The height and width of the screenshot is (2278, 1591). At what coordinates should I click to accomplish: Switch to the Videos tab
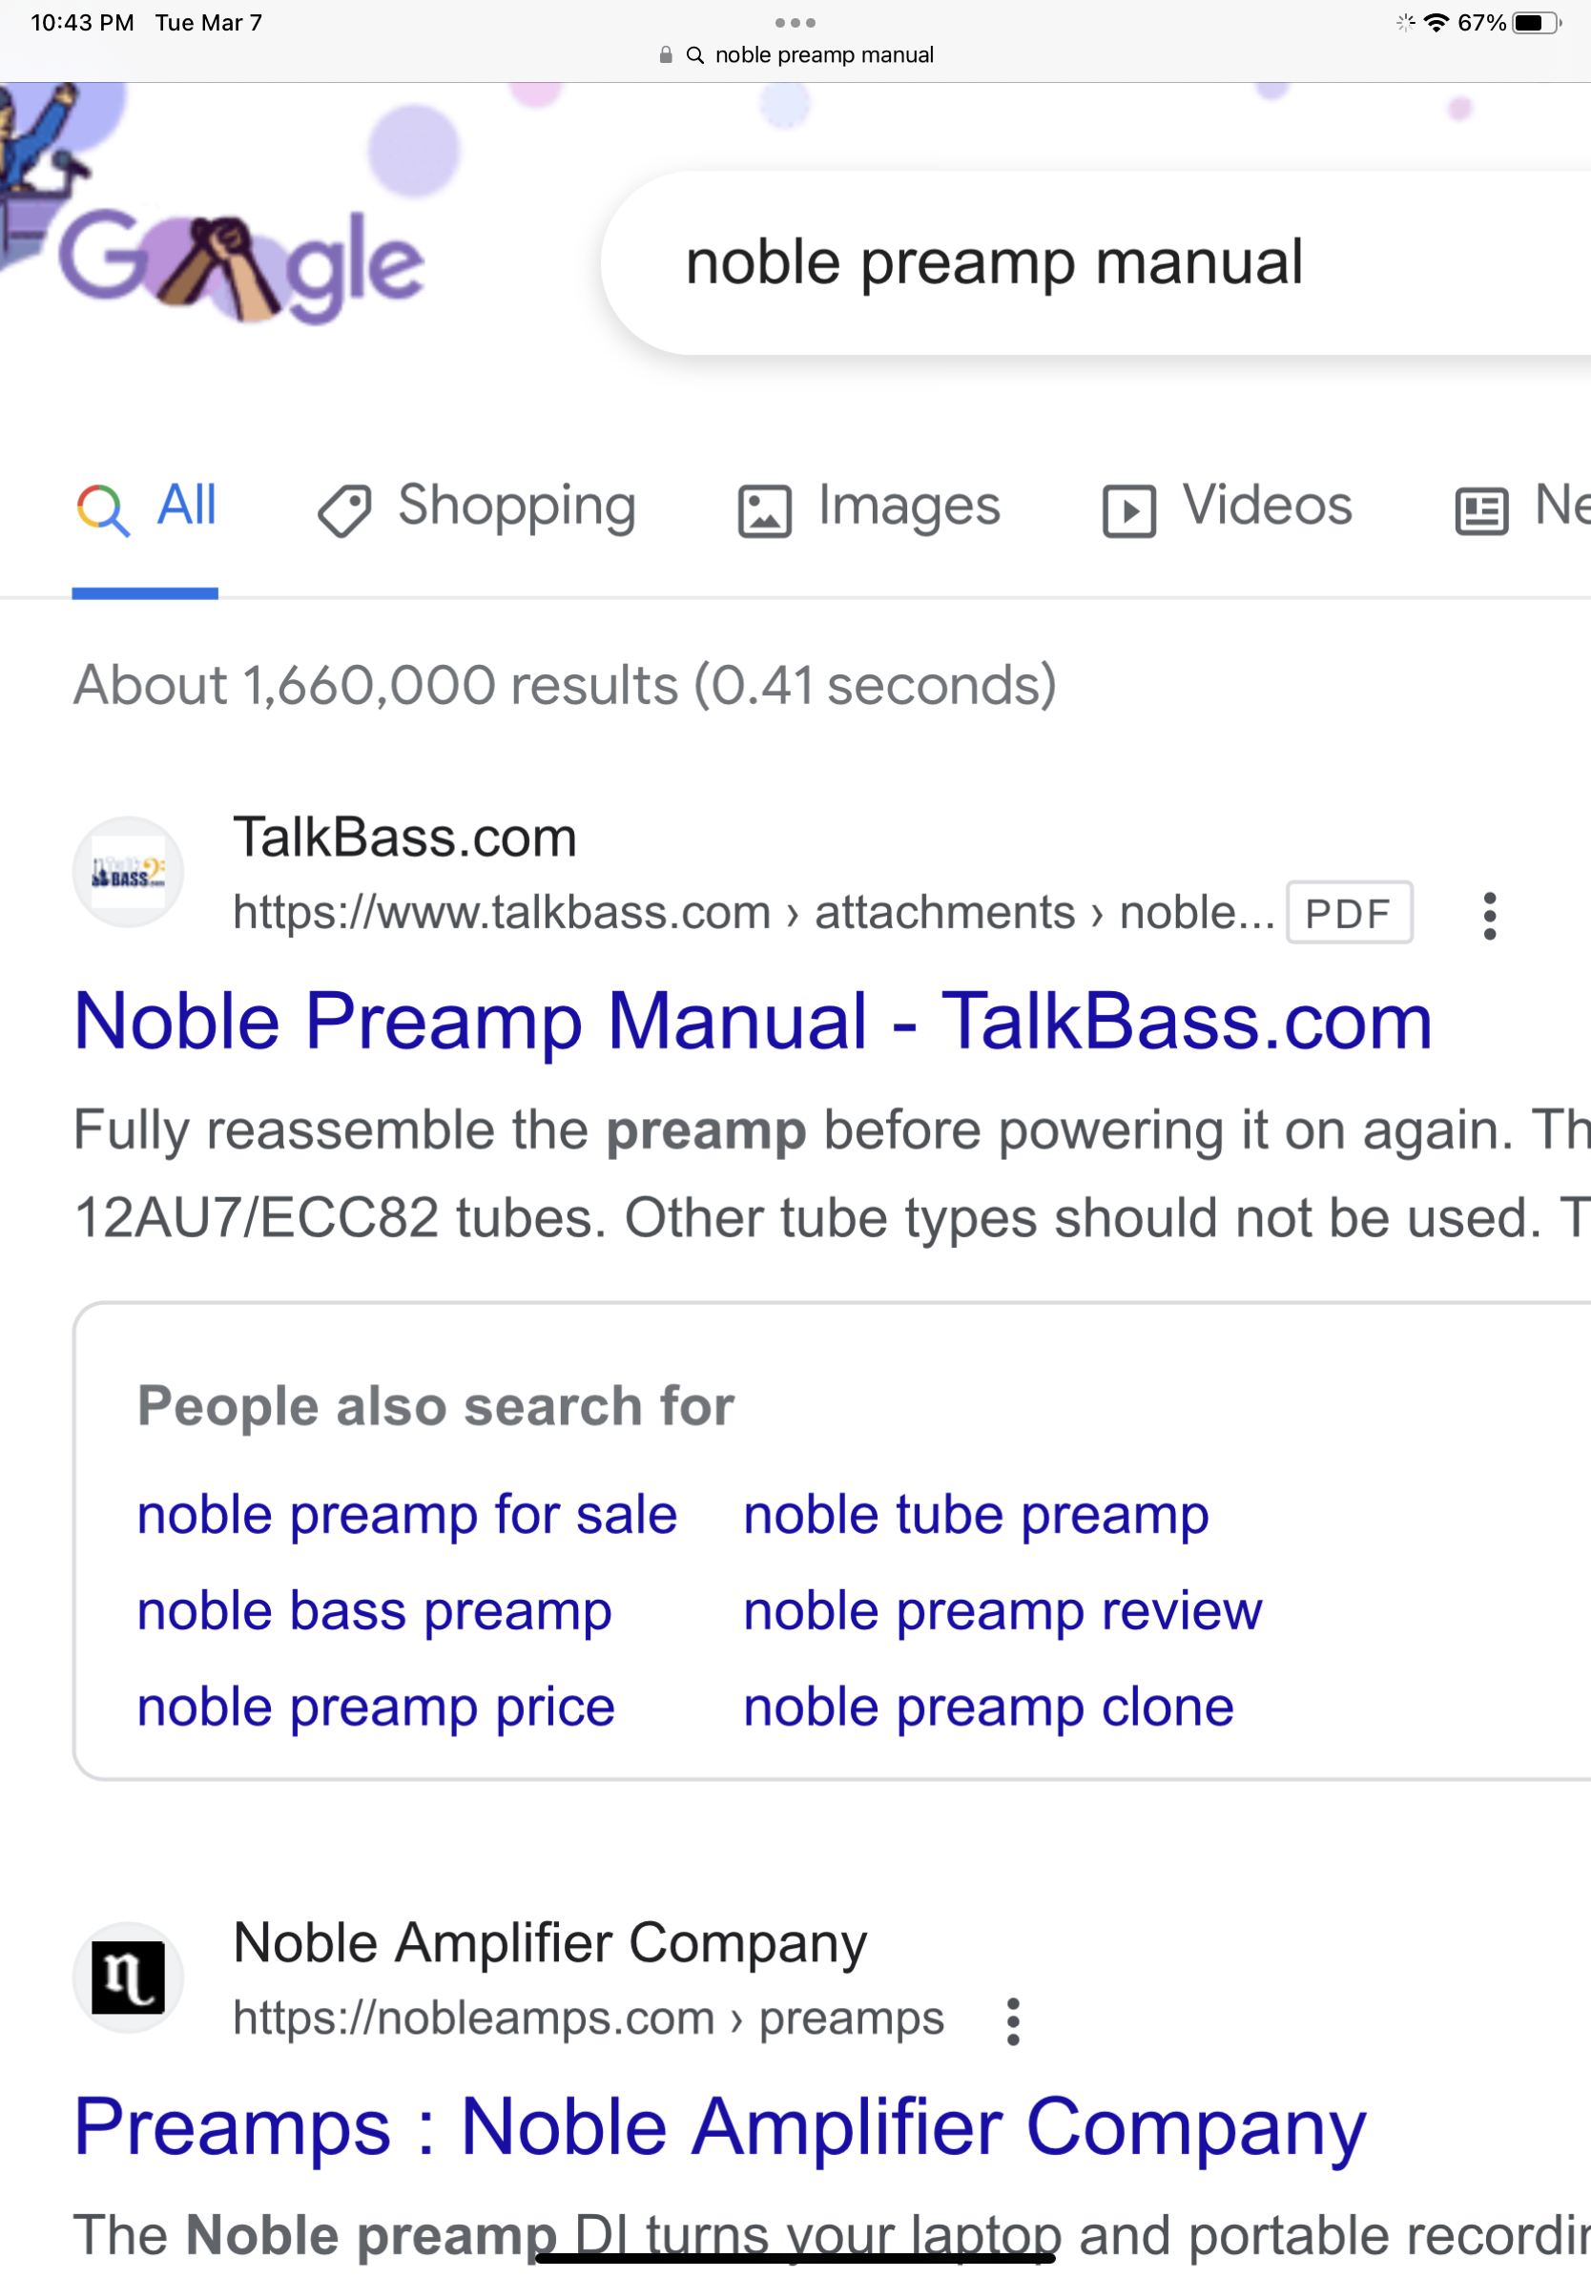(1227, 507)
